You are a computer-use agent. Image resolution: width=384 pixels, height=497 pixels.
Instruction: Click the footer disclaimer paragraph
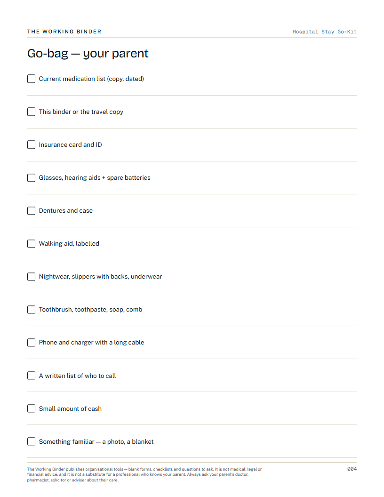pyautogui.click(x=144, y=474)
